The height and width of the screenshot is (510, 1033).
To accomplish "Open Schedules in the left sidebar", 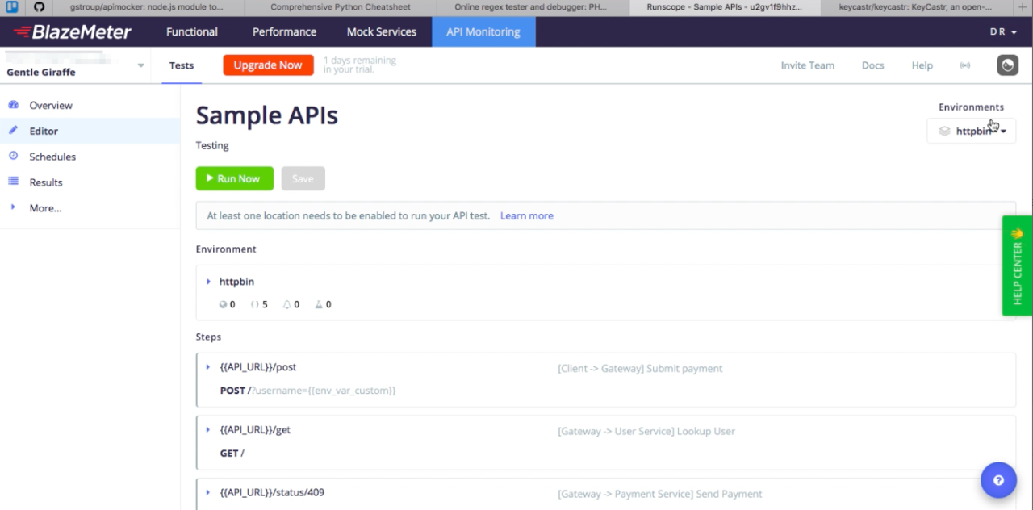I will [52, 157].
